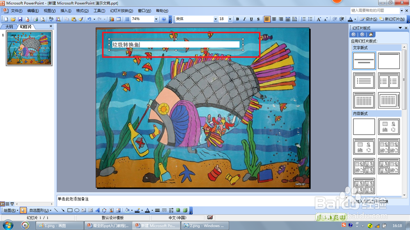410x230 pixels.
Task: Choose the line color pen
Action: [137, 210]
